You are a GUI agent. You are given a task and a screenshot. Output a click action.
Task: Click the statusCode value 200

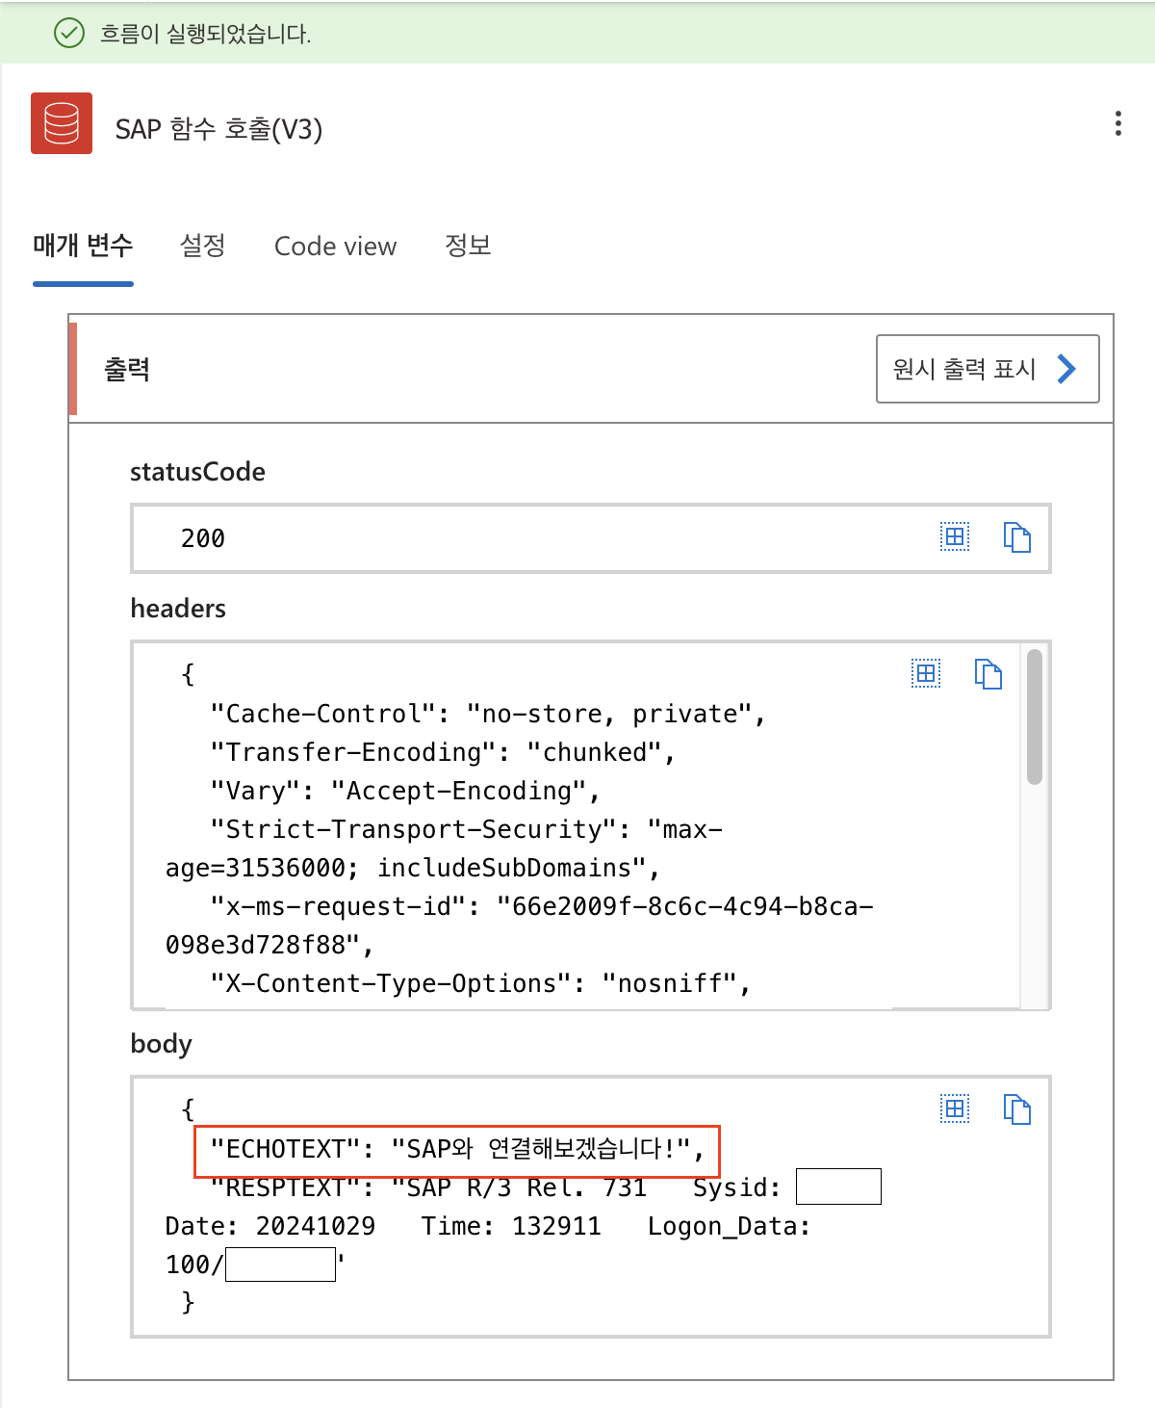tap(203, 538)
